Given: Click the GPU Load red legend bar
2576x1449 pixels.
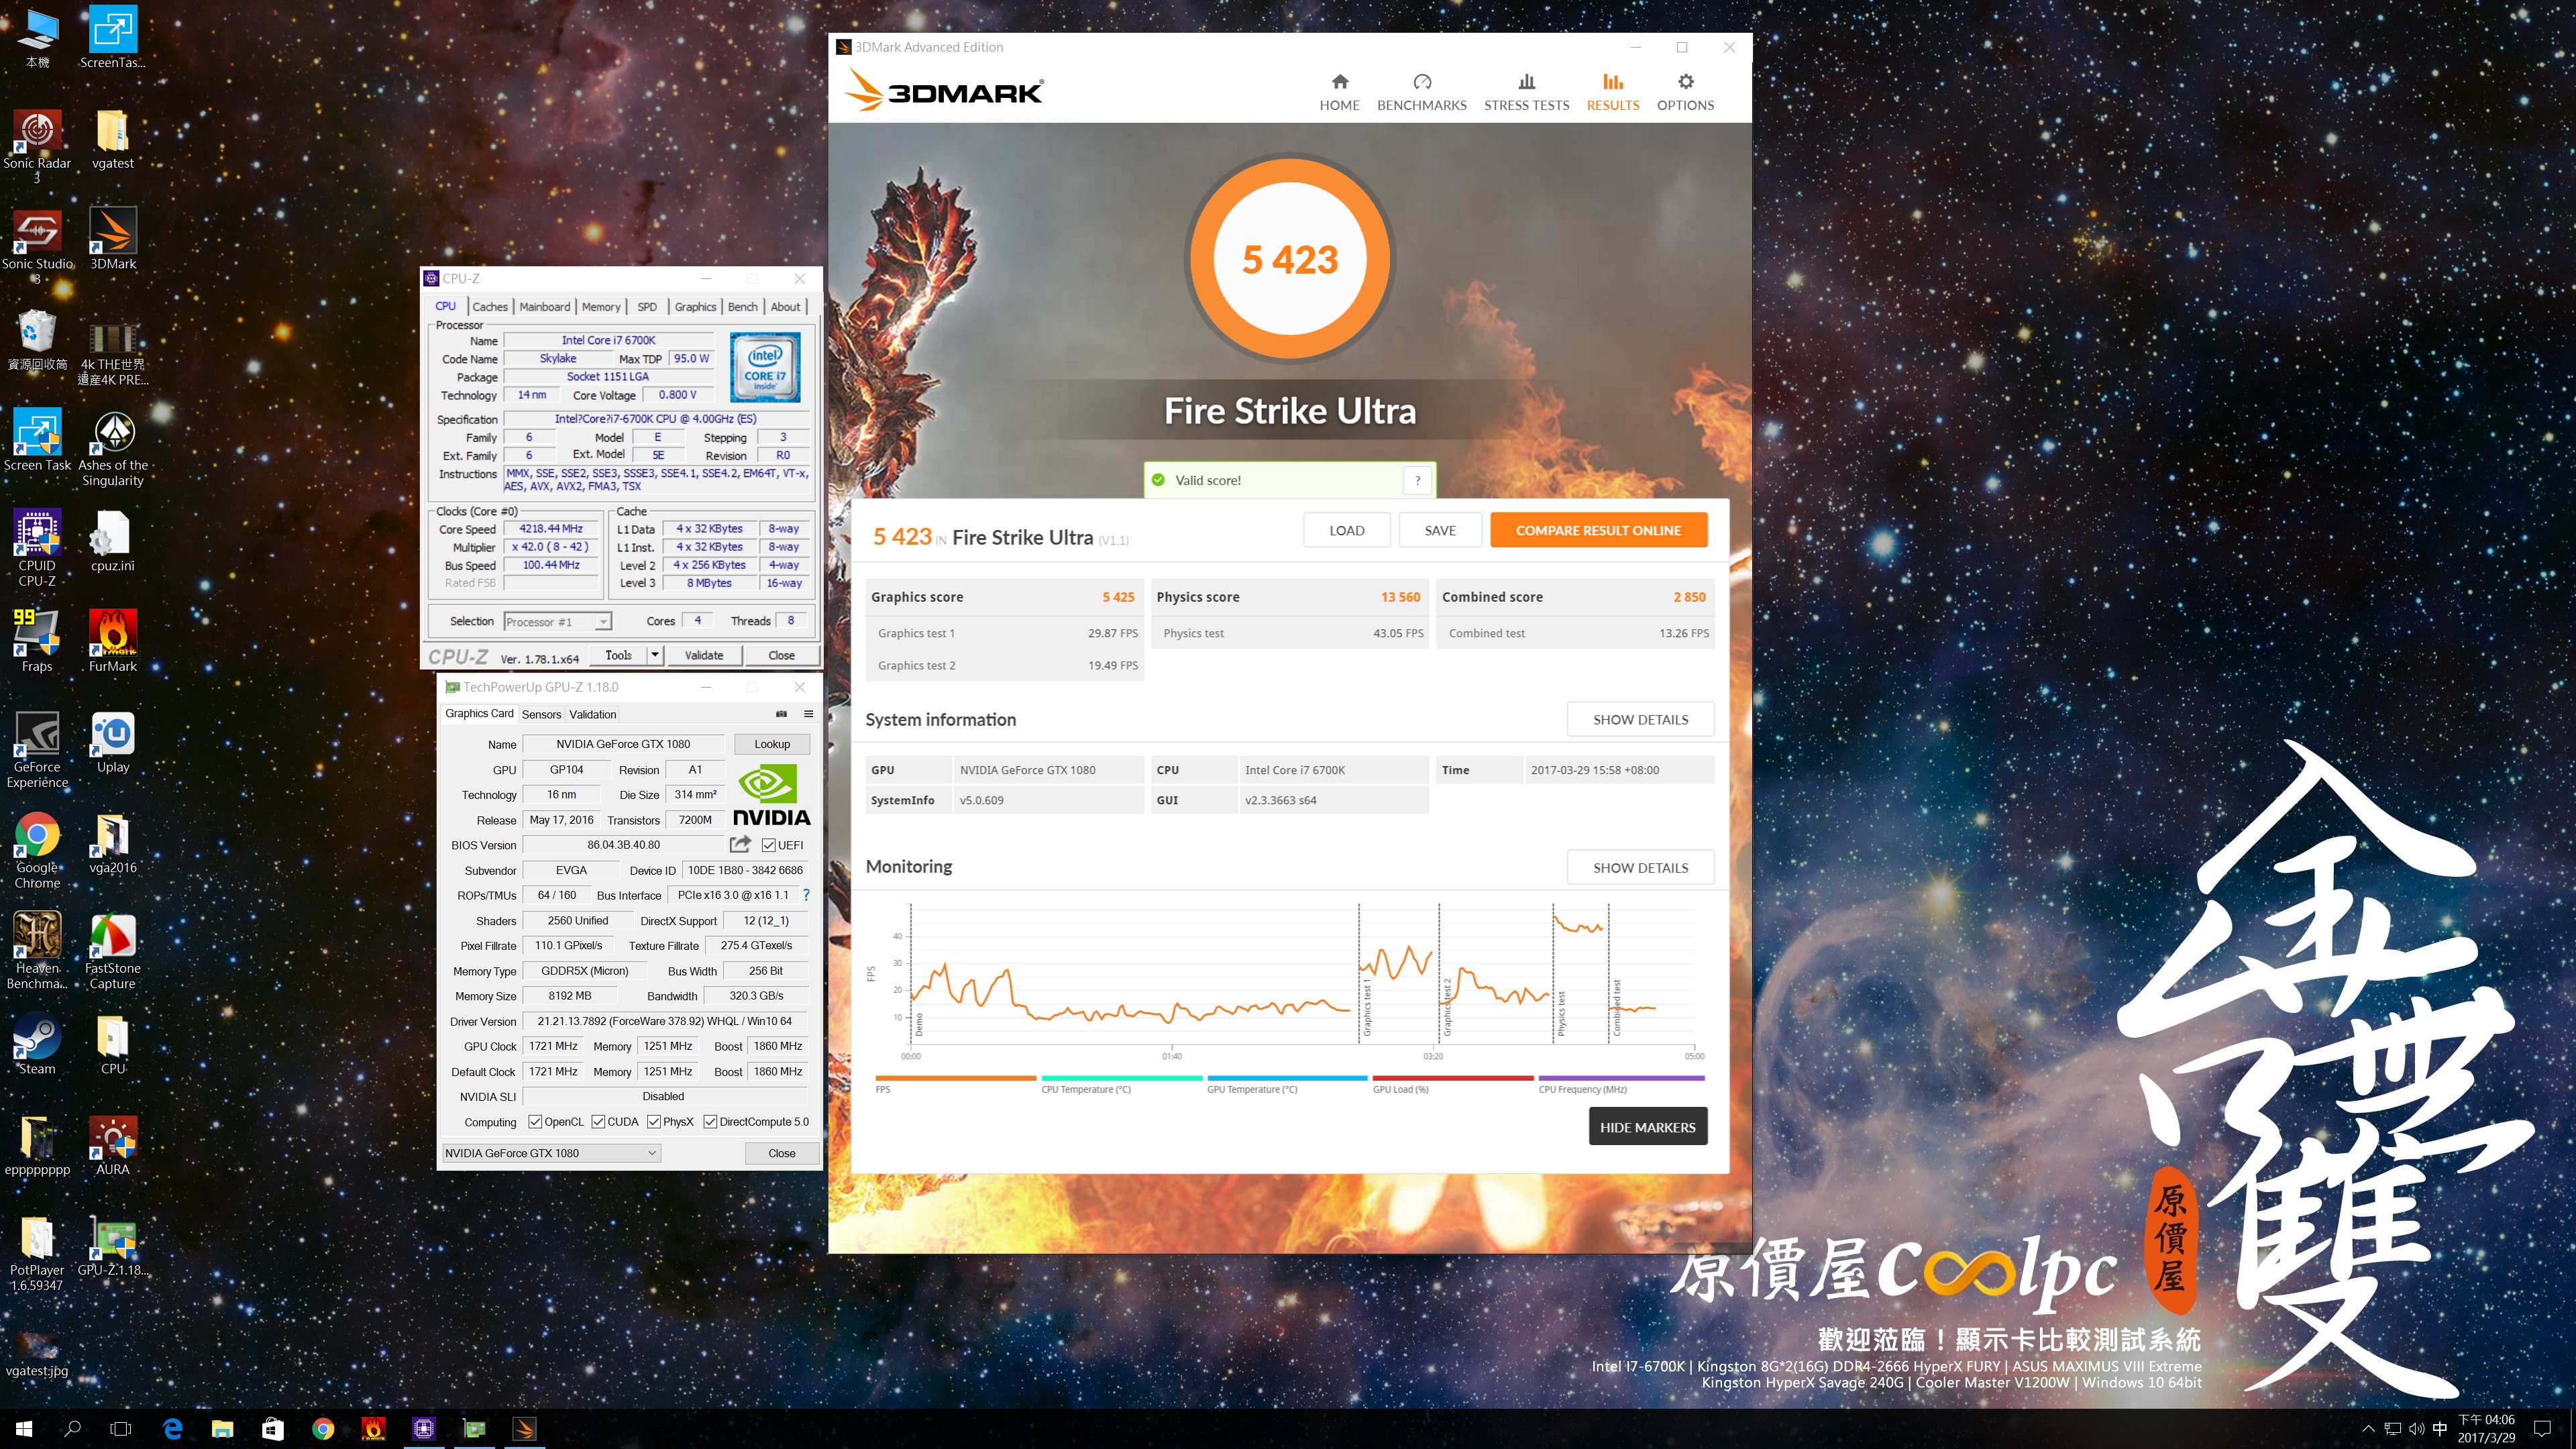Looking at the screenshot, I should tap(1453, 1078).
